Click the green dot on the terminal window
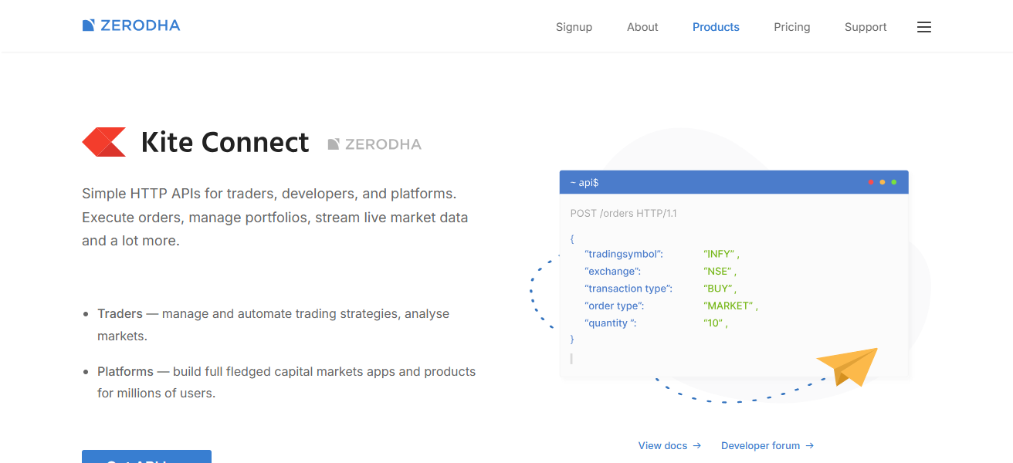The image size is (1013, 463). (894, 182)
